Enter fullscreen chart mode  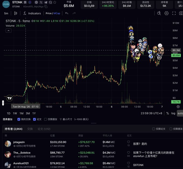174,13
